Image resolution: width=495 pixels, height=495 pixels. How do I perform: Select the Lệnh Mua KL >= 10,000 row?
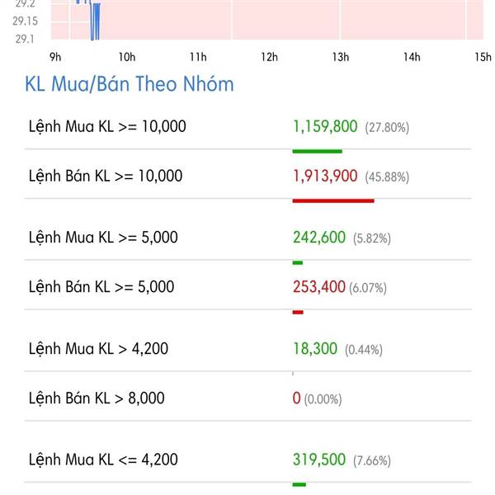(x=247, y=126)
